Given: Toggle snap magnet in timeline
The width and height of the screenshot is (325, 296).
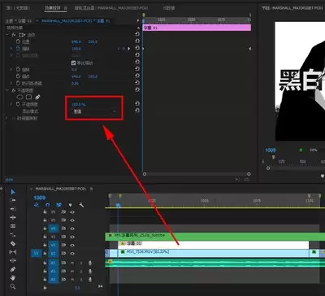Looking at the screenshot, I should pyautogui.click(x=48, y=205).
